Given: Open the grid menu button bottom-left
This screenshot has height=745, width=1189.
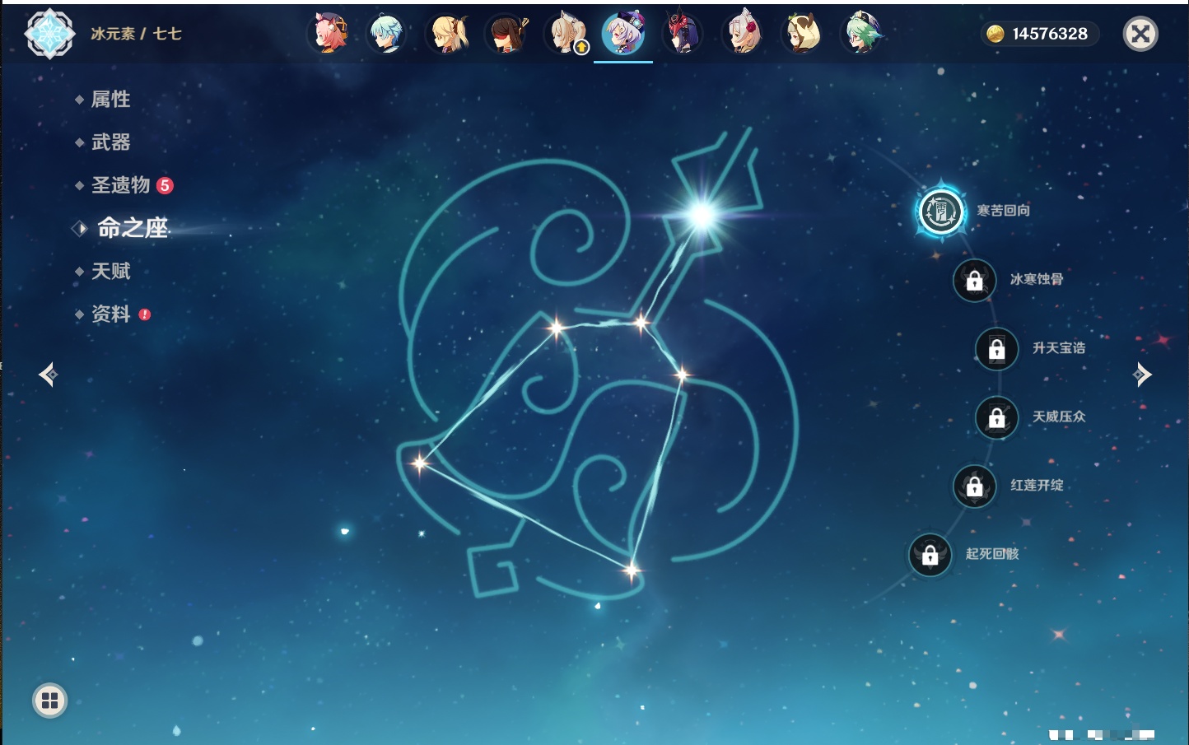Looking at the screenshot, I should pos(49,701).
